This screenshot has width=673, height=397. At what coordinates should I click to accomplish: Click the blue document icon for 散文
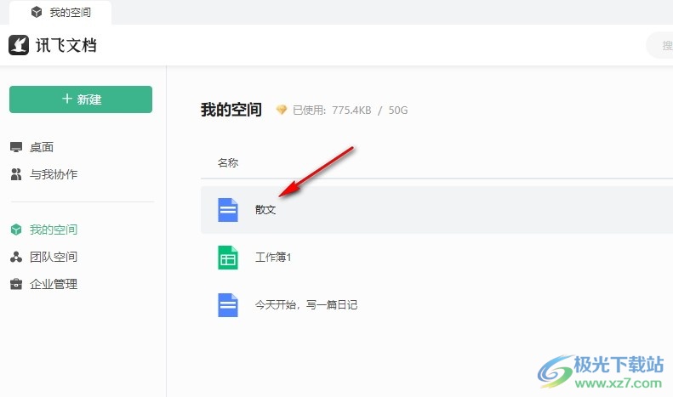click(x=228, y=210)
